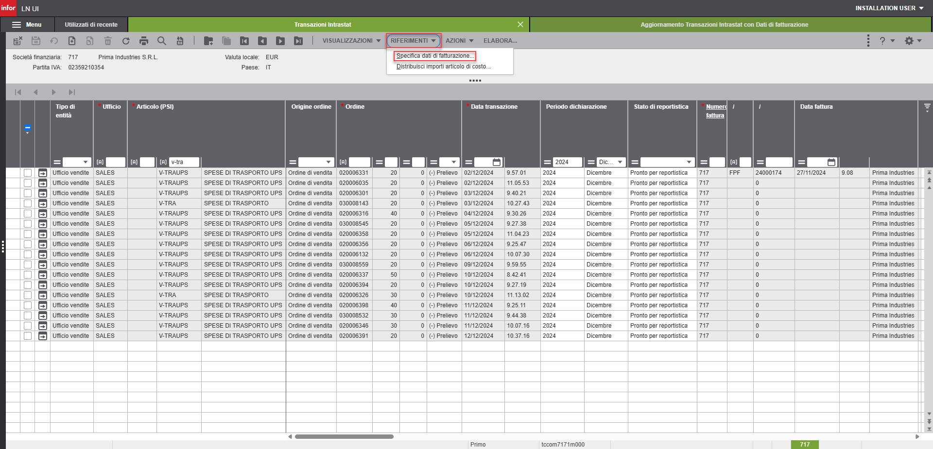Click the new record icon

(x=72, y=41)
